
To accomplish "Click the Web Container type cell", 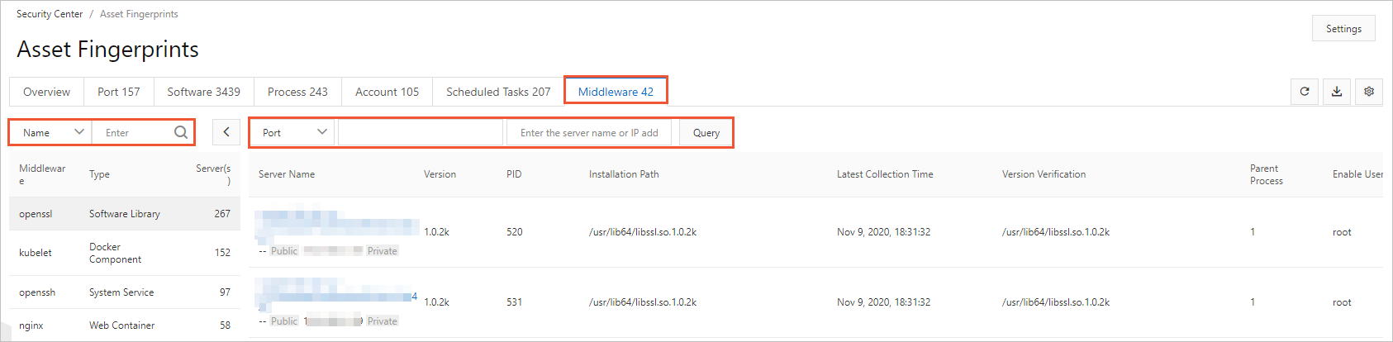I will [122, 325].
